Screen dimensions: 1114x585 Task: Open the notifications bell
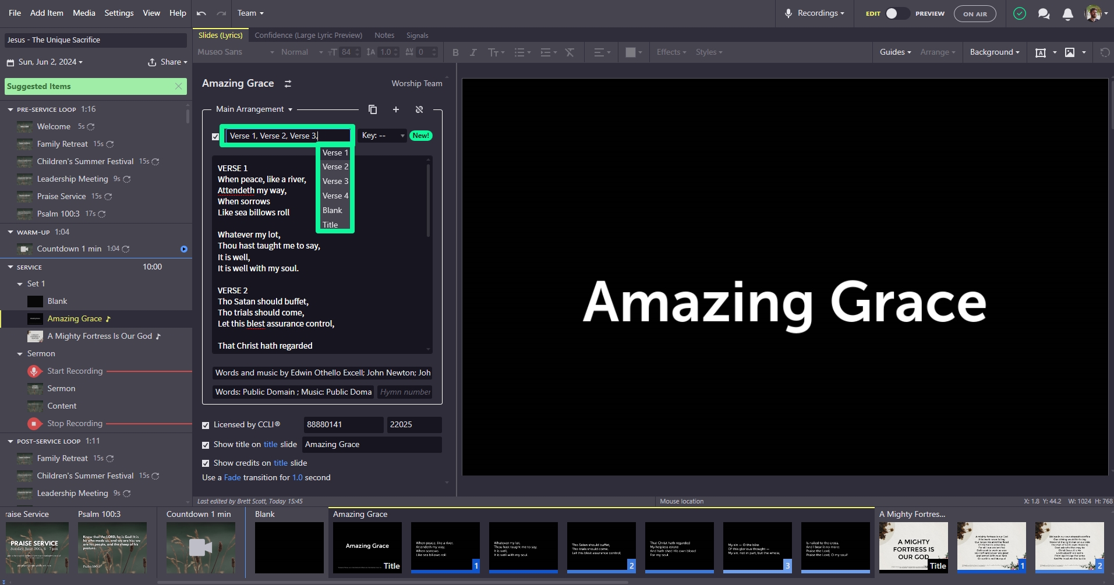point(1067,14)
